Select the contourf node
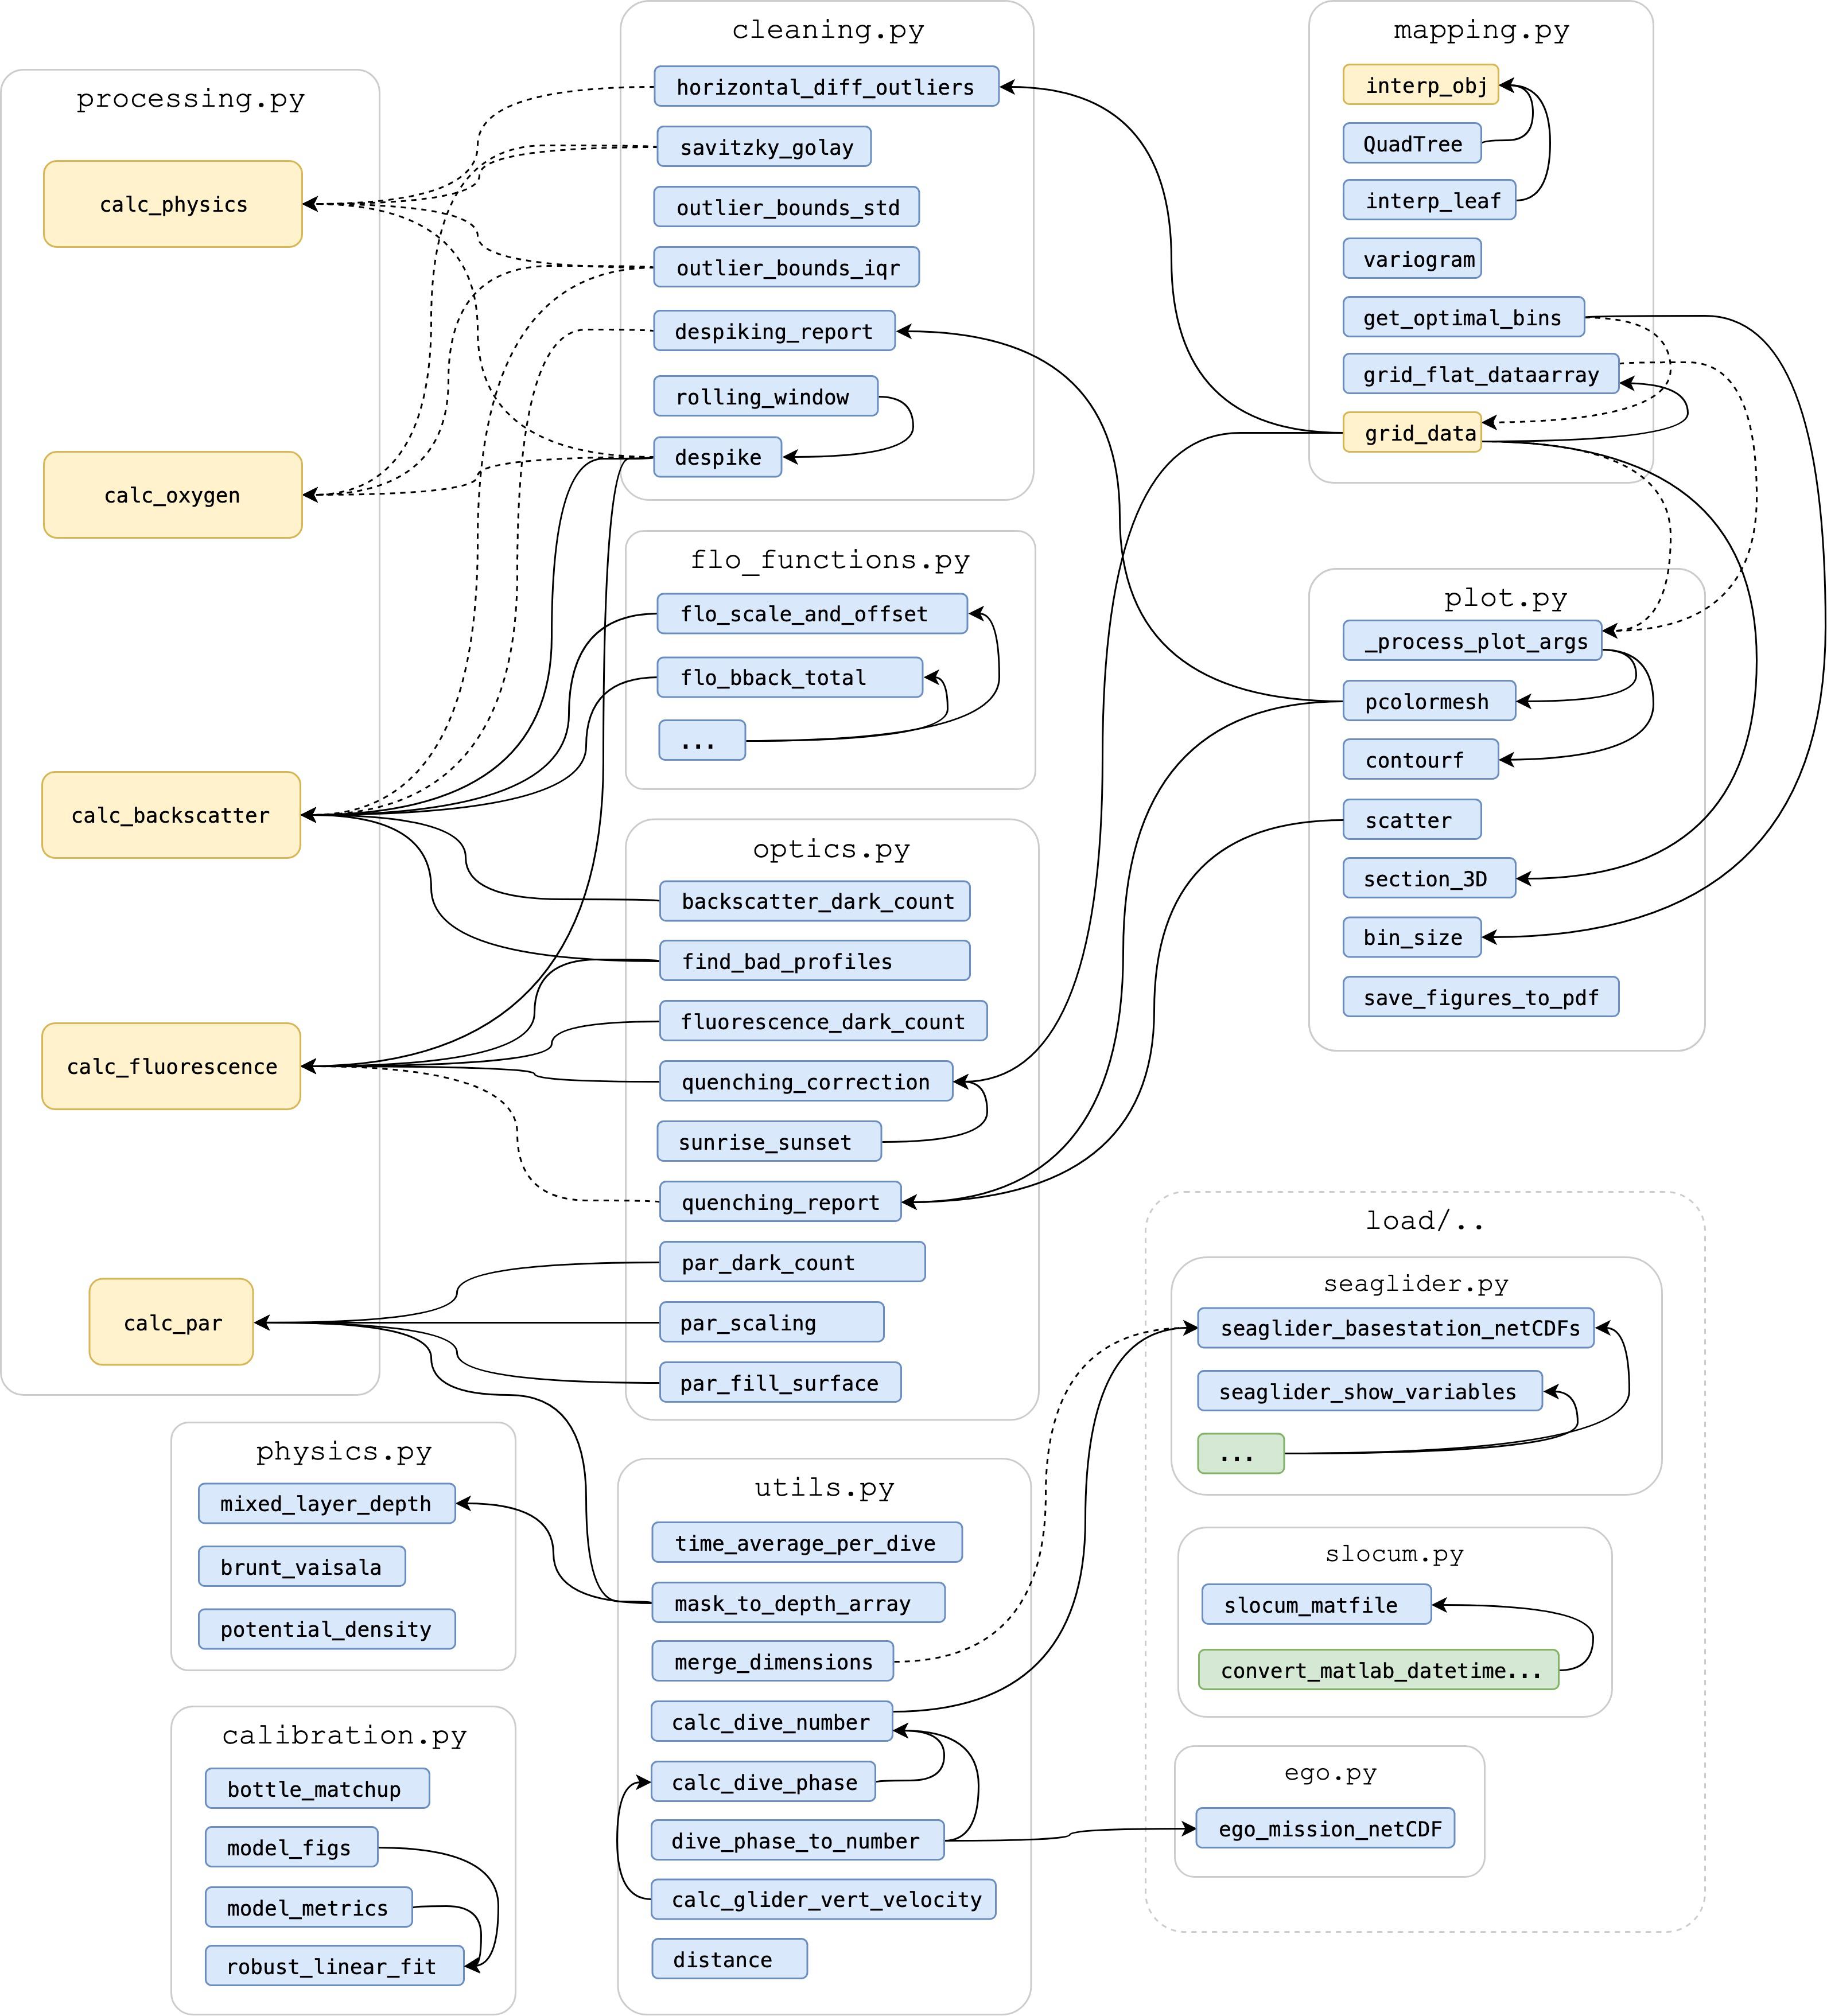The width and height of the screenshot is (1827, 2016). click(1421, 759)
